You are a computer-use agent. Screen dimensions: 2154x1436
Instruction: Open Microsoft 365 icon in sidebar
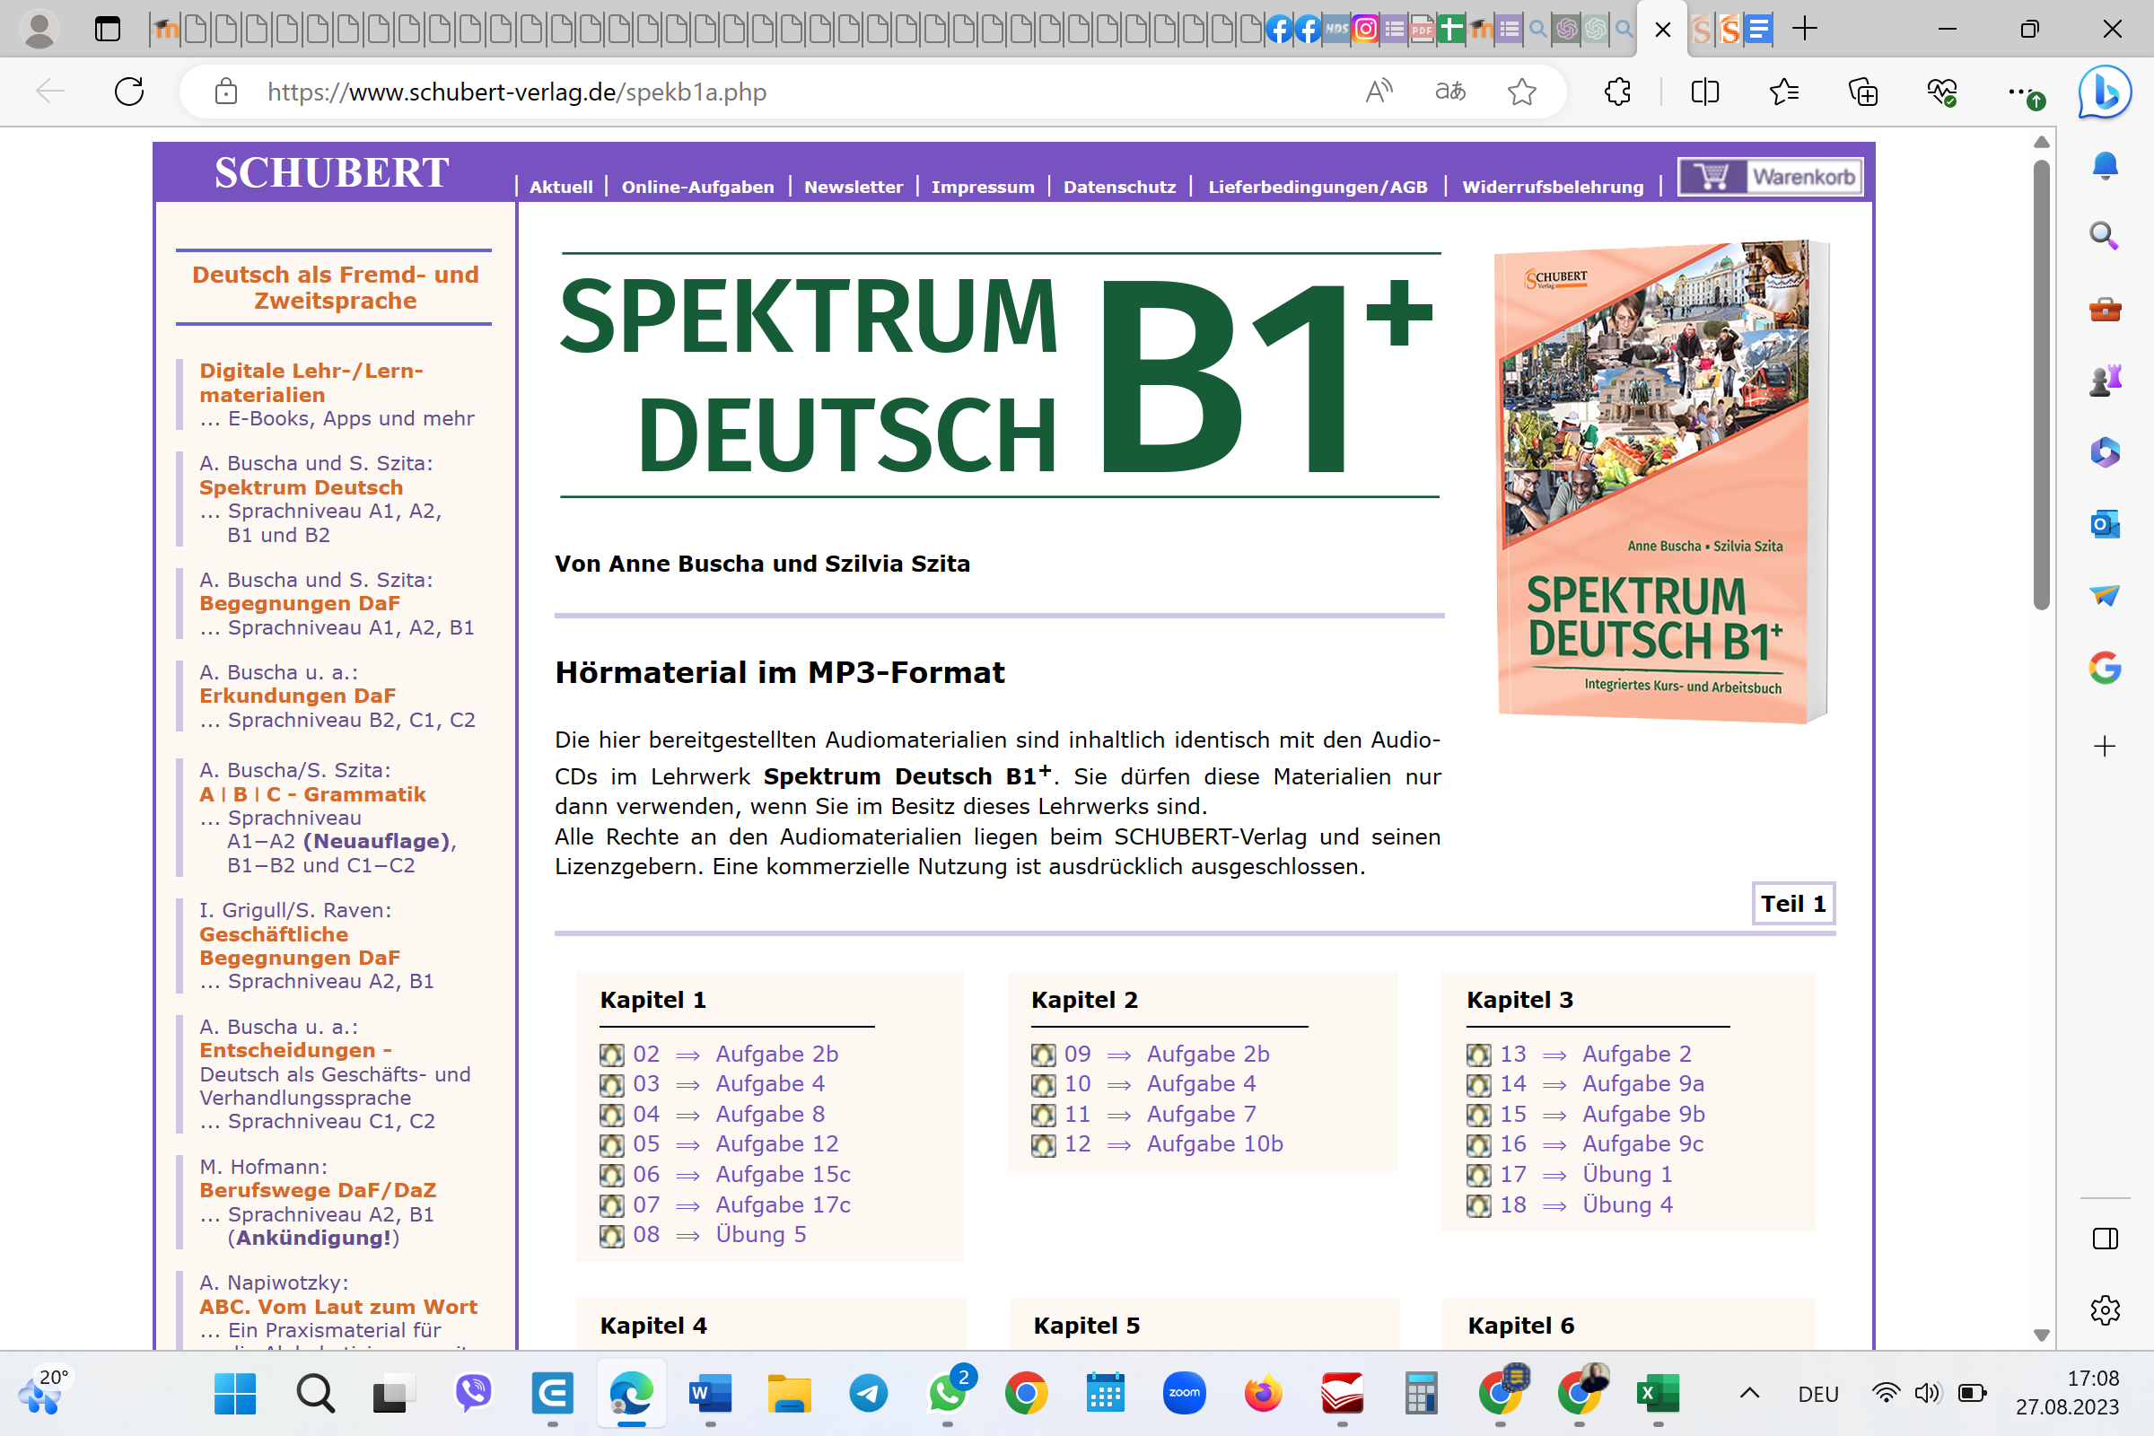point(2105,451)
